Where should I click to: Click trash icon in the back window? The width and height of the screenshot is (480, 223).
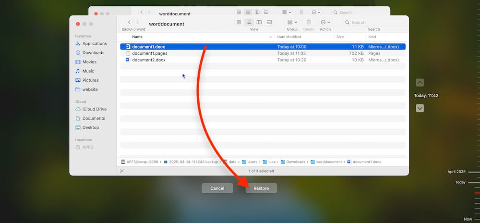click(301, 12)
